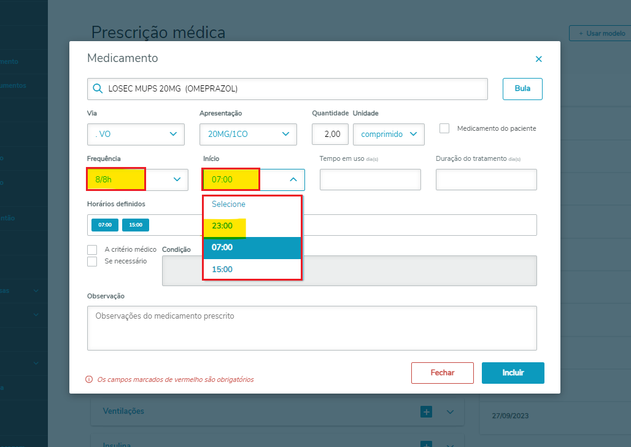Collapse the Início dropdown showing 07:00

(254, 180)
